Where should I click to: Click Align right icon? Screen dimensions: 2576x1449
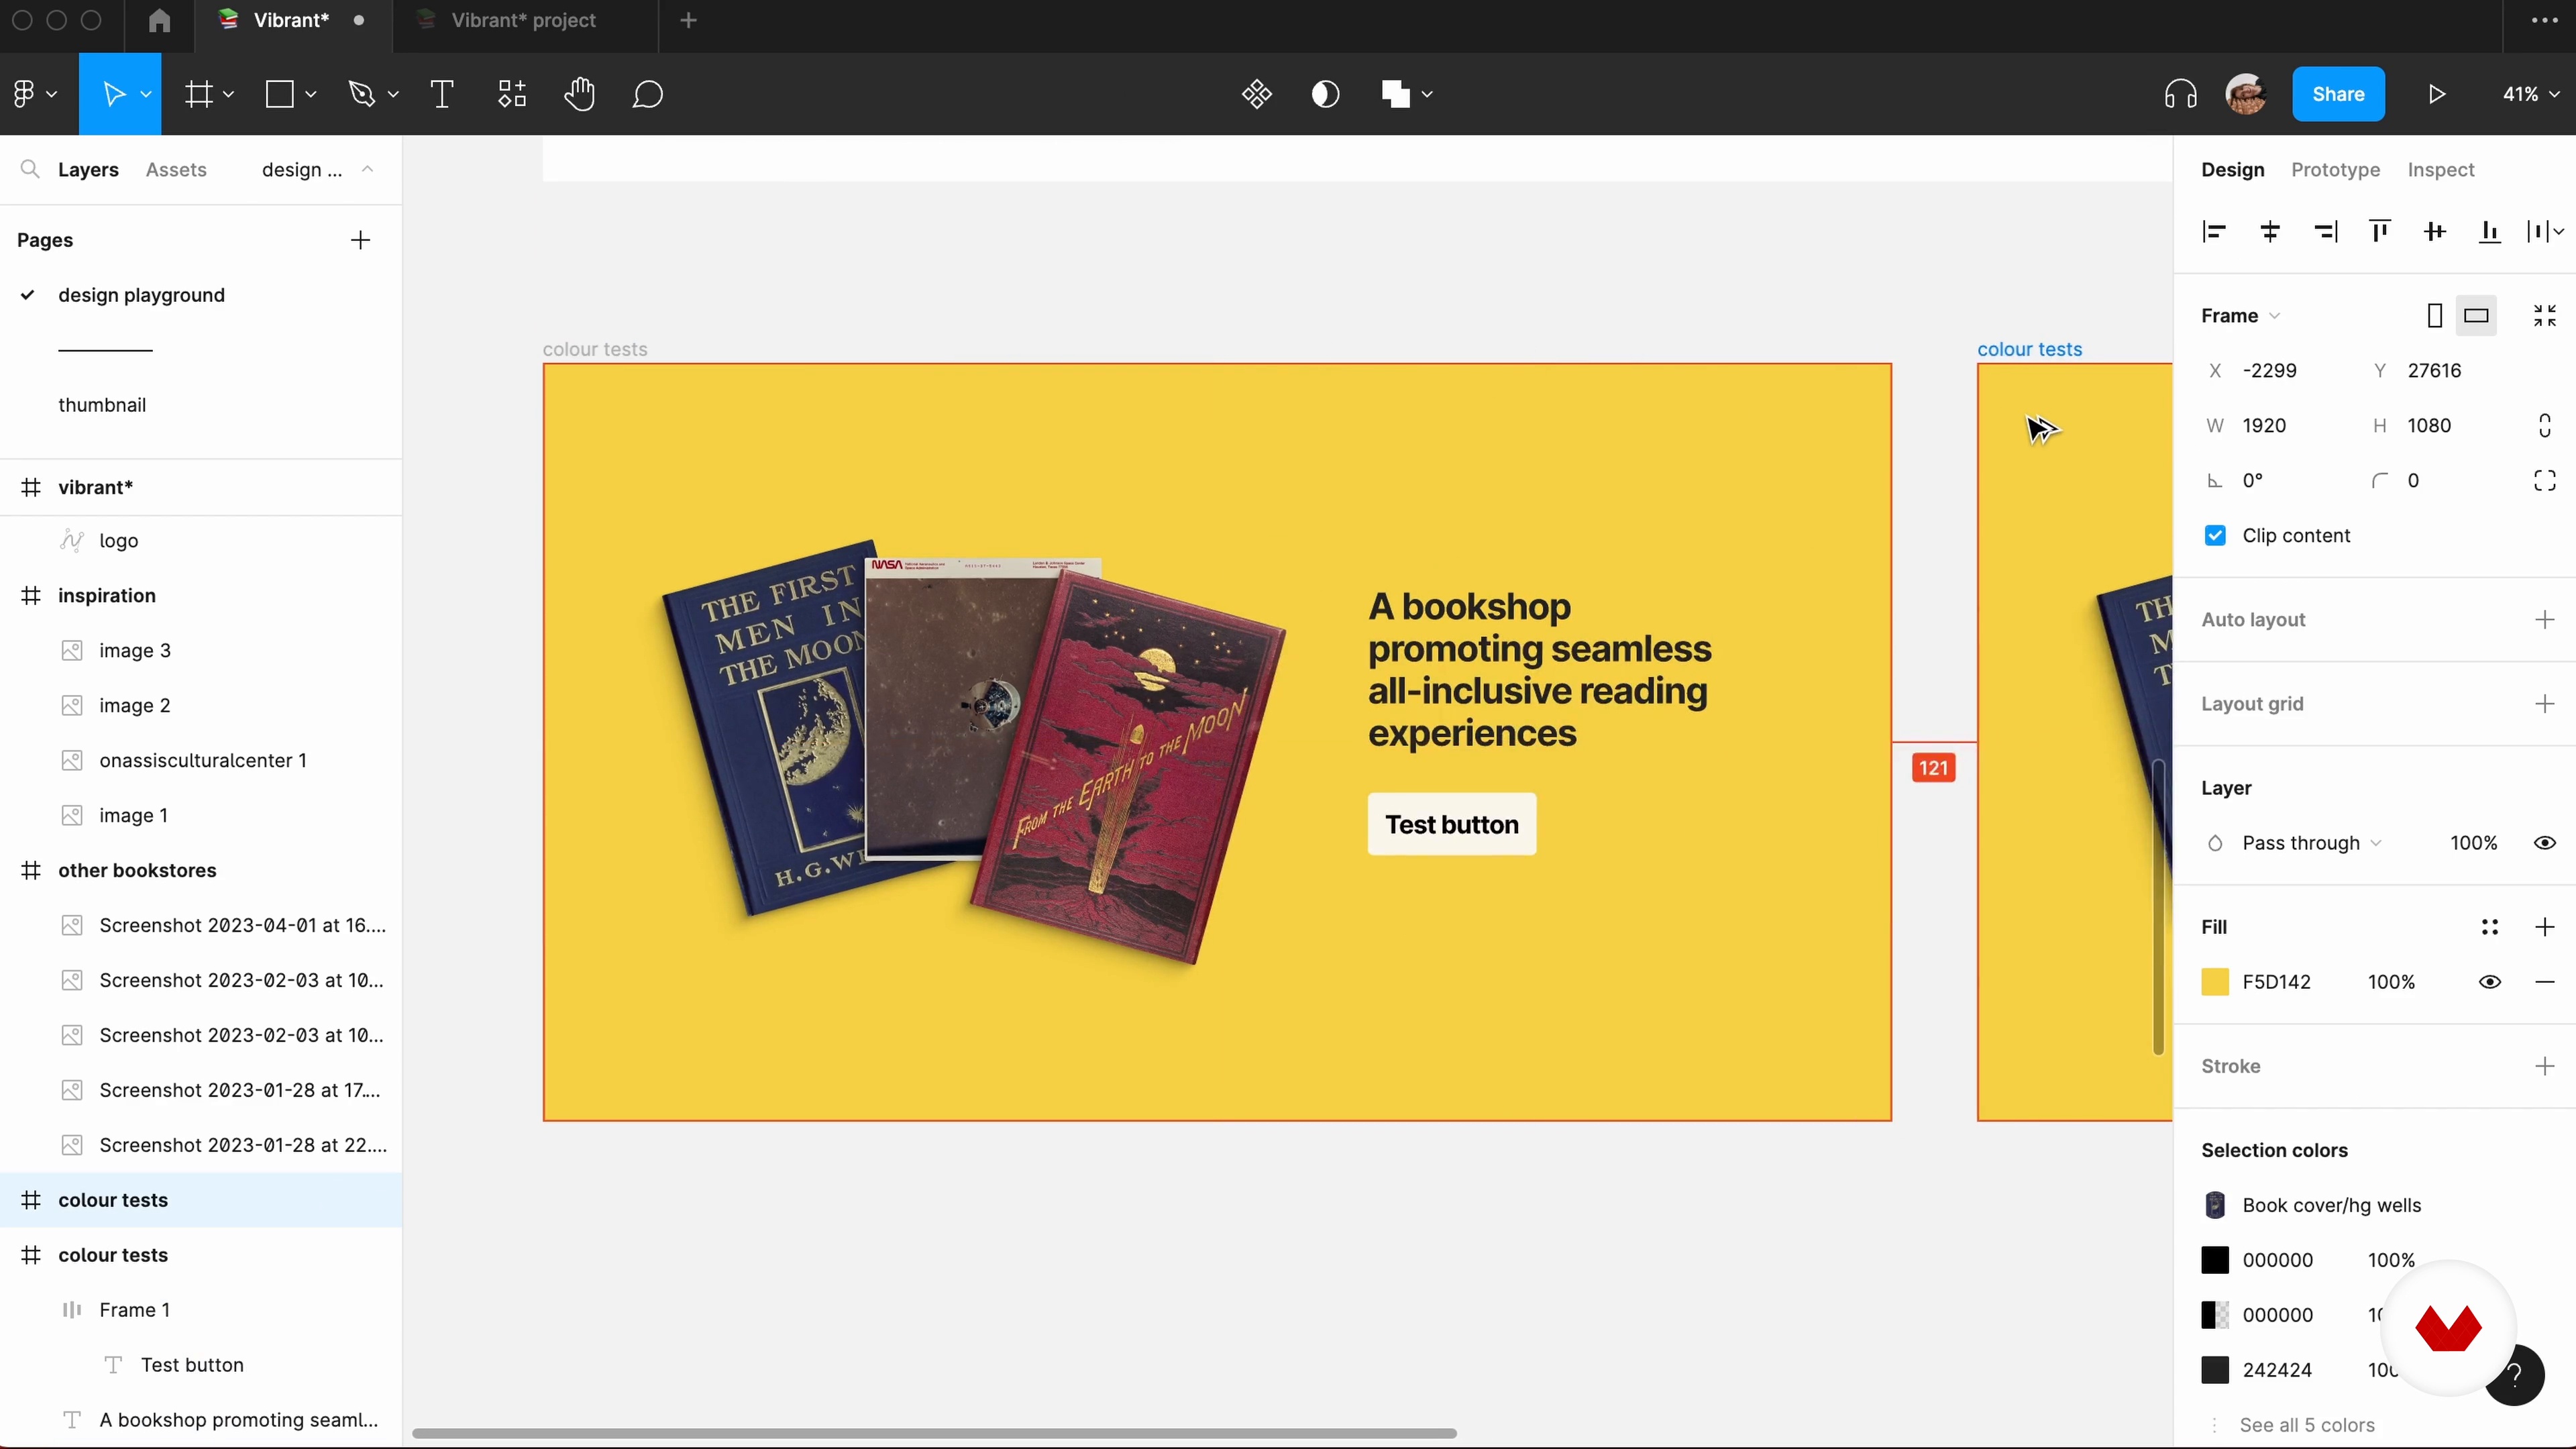tap(2325, 232)
